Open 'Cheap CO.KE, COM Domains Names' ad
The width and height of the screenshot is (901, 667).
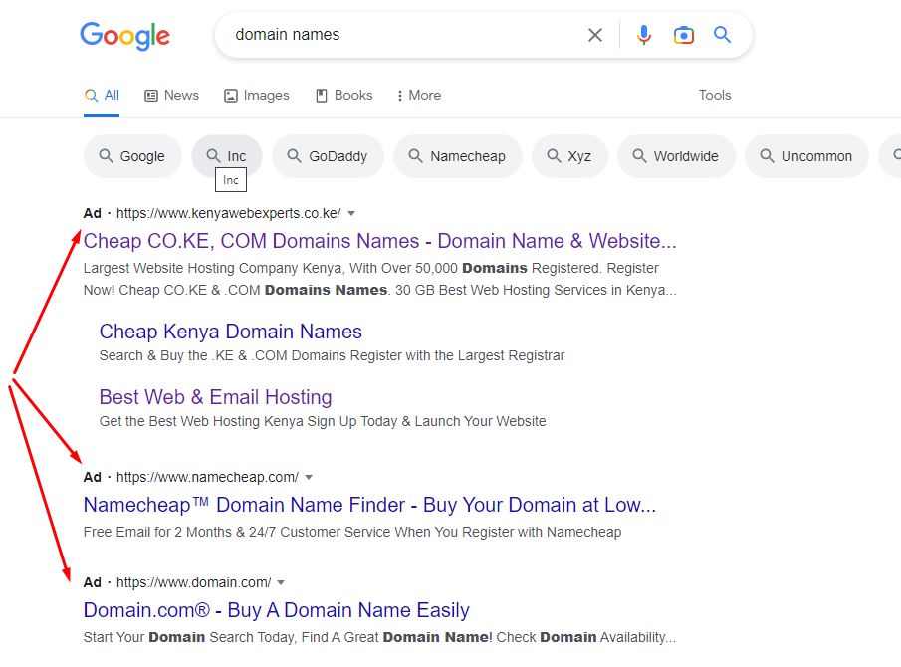pyautogui.click(x=380, y=241)
